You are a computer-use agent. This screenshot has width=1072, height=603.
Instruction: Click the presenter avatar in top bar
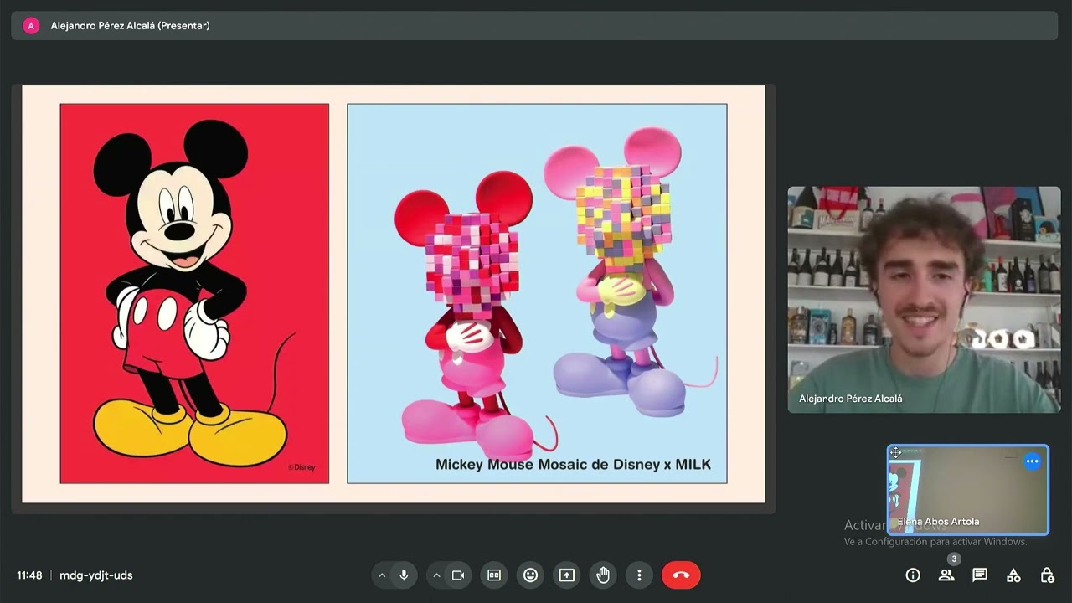[31, 26]
